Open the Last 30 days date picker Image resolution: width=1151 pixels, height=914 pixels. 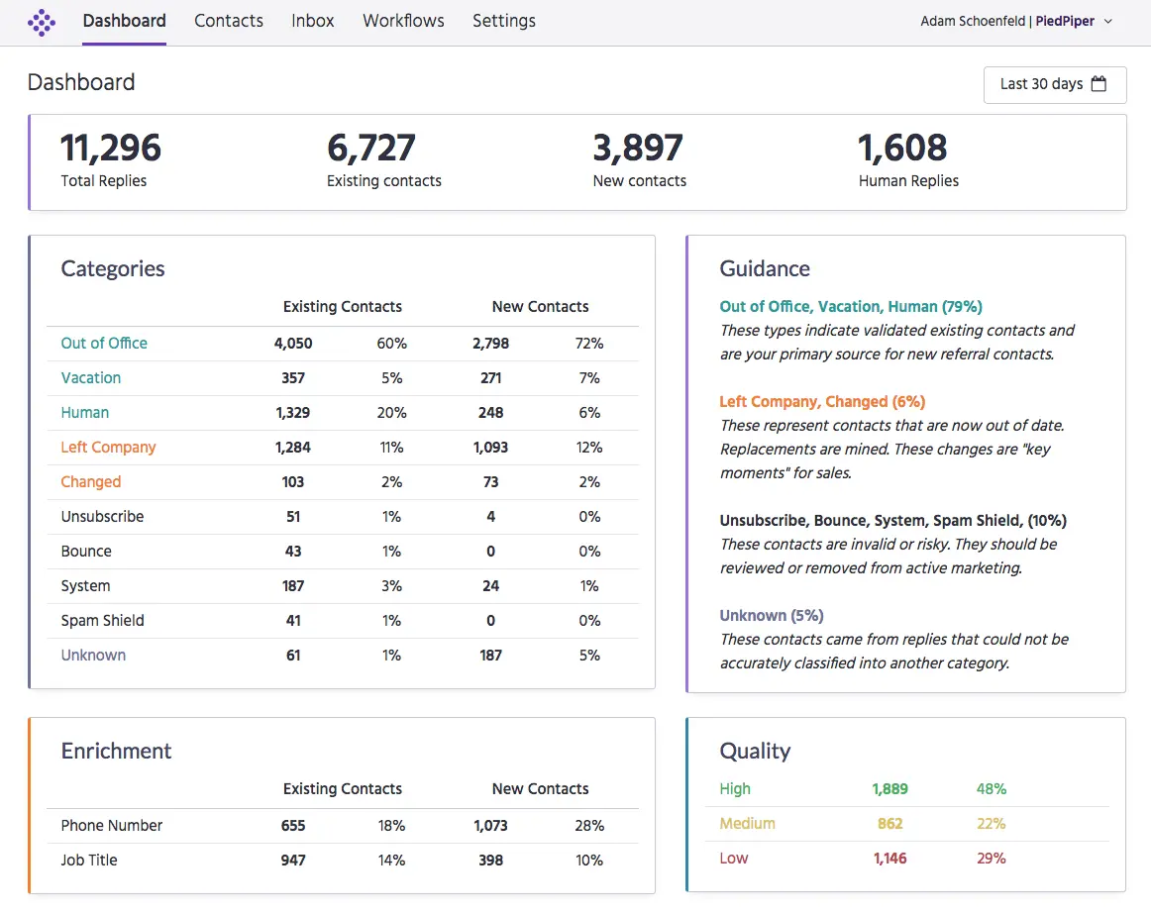click(x=1054, y=84)
